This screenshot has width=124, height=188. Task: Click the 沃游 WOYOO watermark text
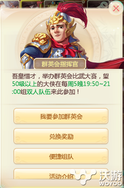110,178
